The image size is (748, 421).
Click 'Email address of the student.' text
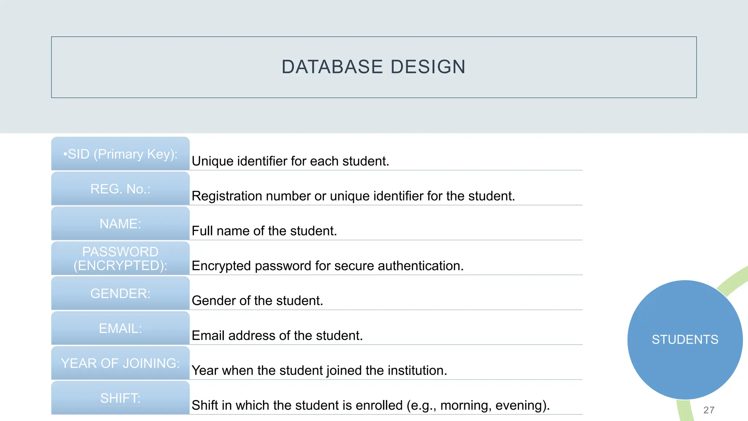[x=277, y=336]
